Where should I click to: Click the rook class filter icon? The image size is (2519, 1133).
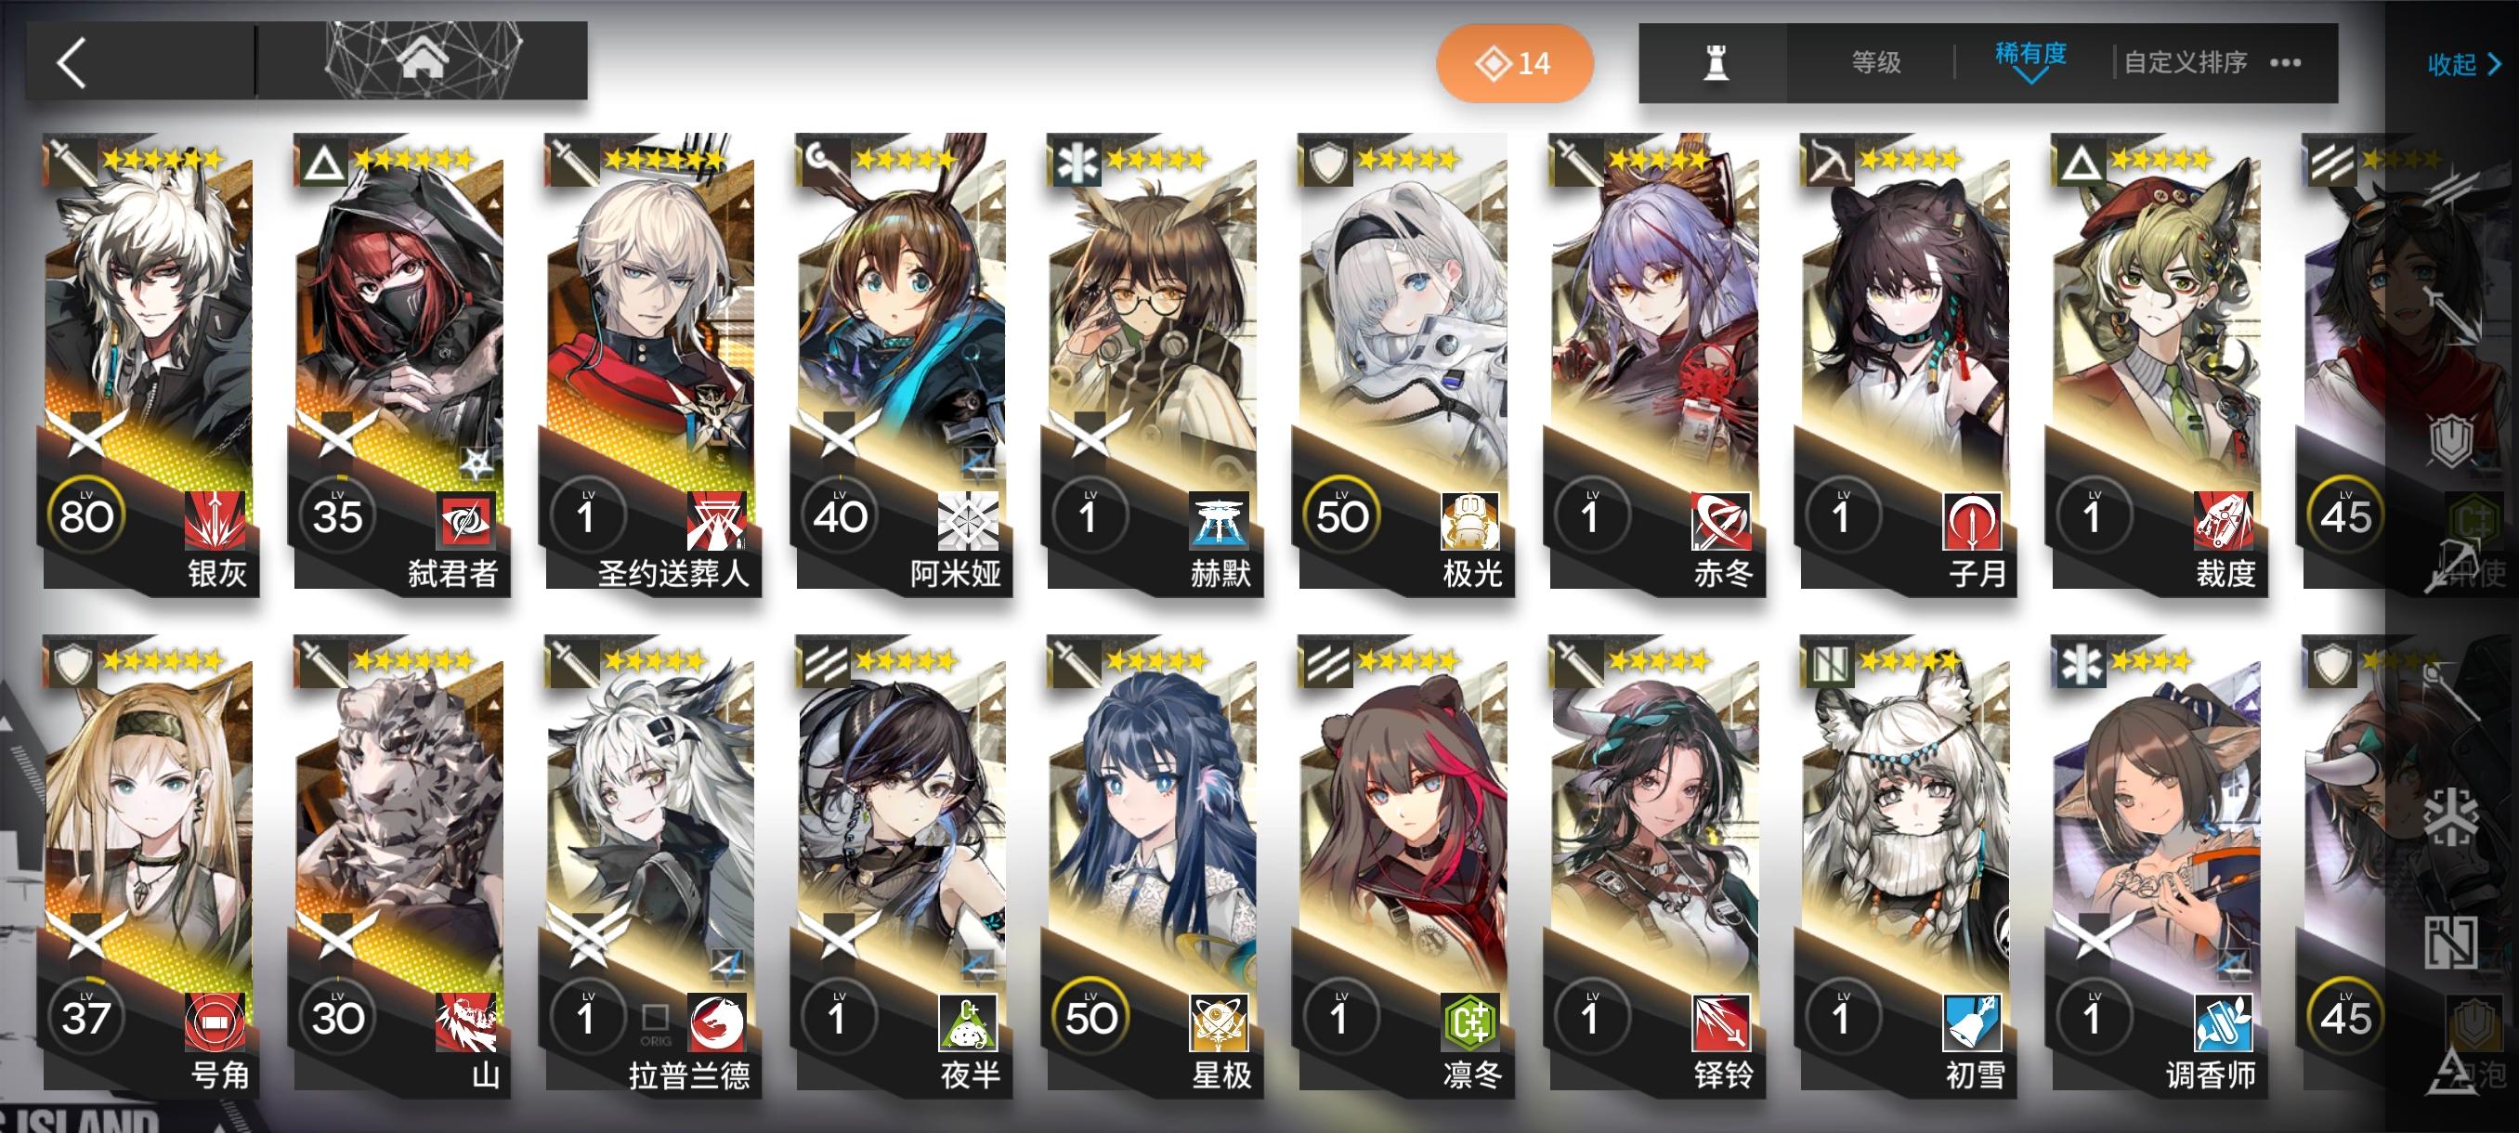point(1716,63)
